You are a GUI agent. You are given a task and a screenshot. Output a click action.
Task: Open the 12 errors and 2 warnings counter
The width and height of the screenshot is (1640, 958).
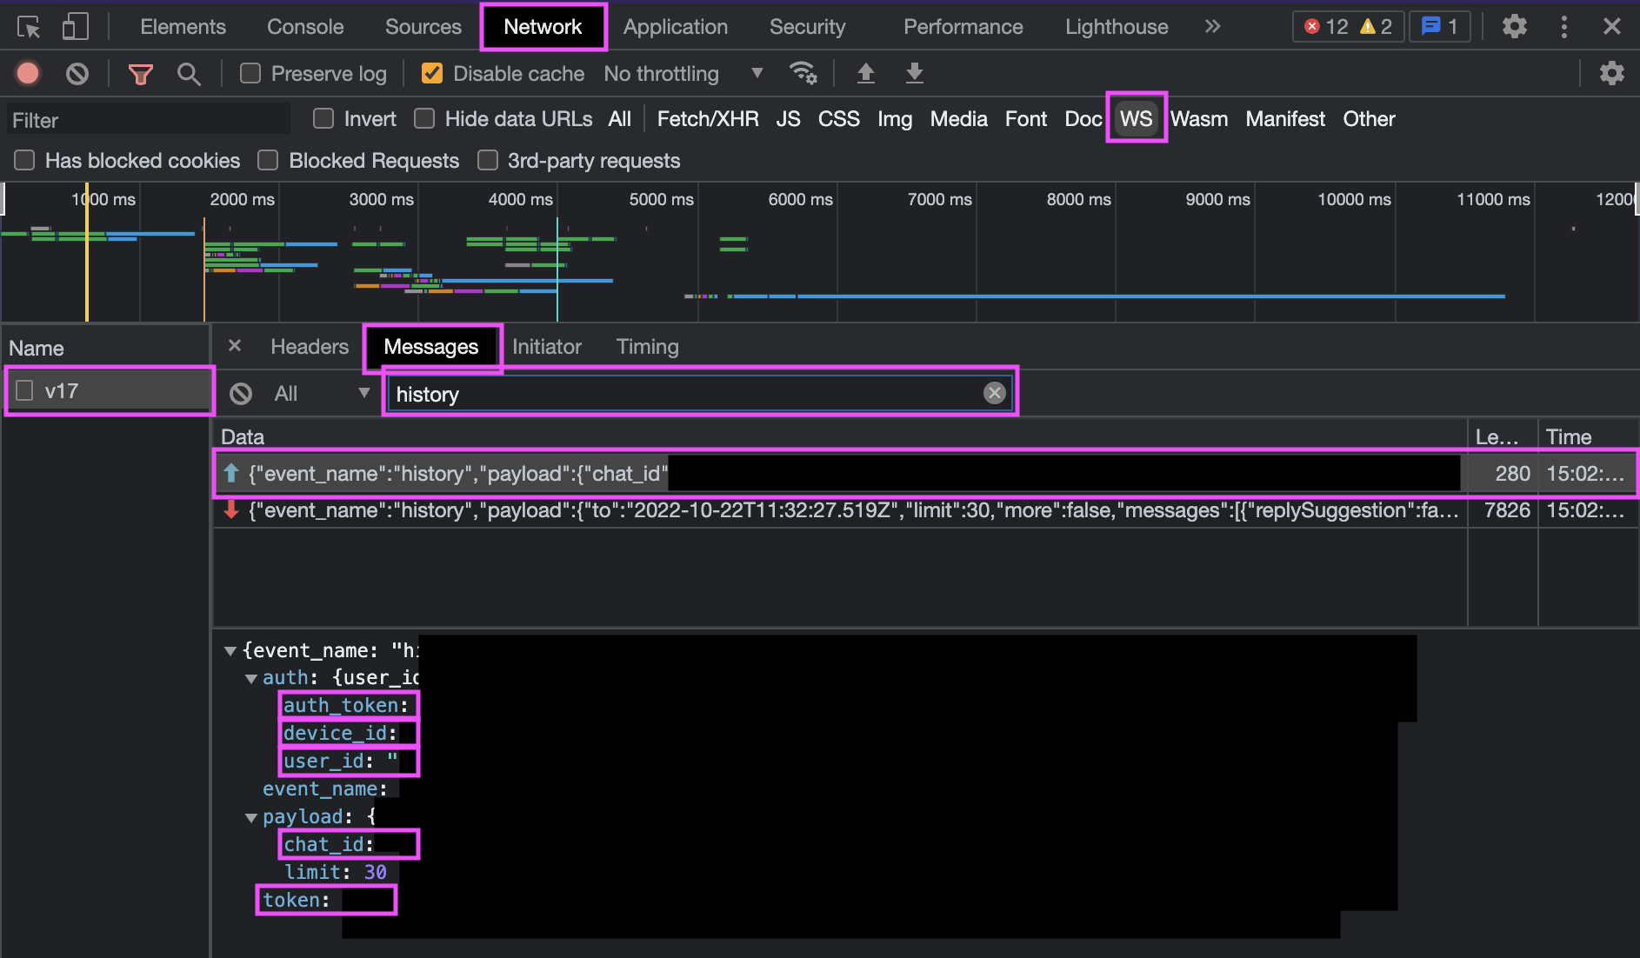coord(1348,27)
